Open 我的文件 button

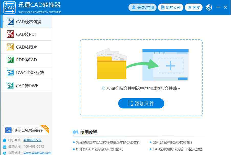pos(171,7)
